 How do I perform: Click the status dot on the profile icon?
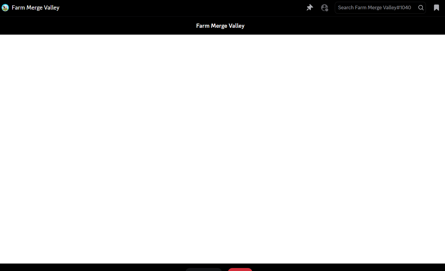pos(327,10)
